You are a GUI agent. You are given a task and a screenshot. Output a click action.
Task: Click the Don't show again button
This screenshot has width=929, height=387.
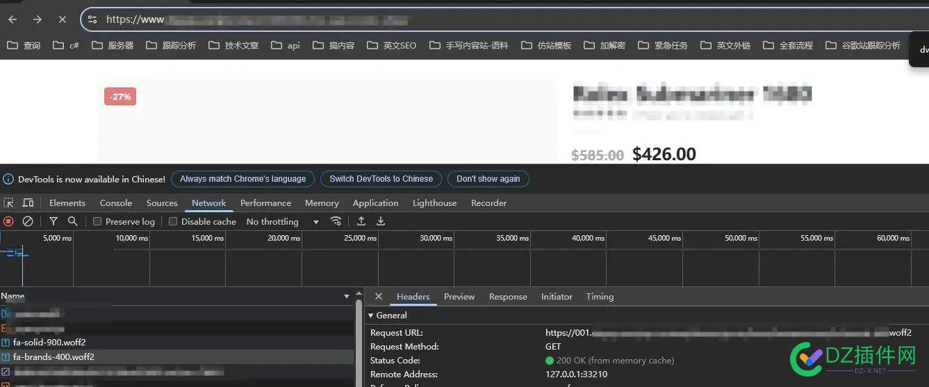[x=488, y=179]
